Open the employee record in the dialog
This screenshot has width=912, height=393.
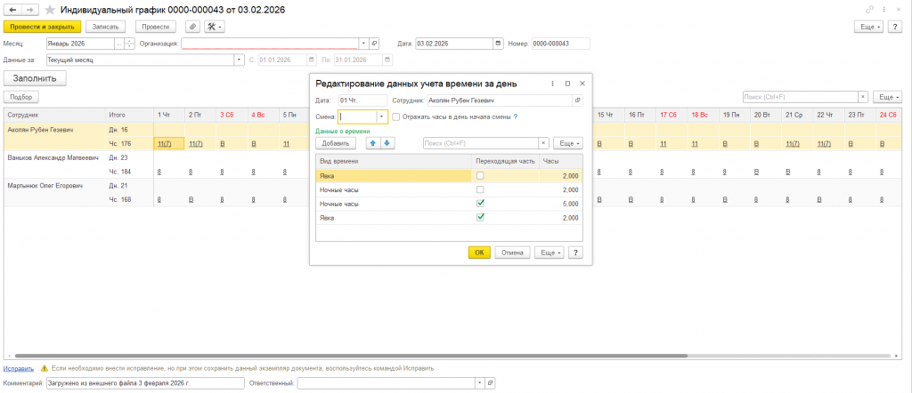coord(577,100)
